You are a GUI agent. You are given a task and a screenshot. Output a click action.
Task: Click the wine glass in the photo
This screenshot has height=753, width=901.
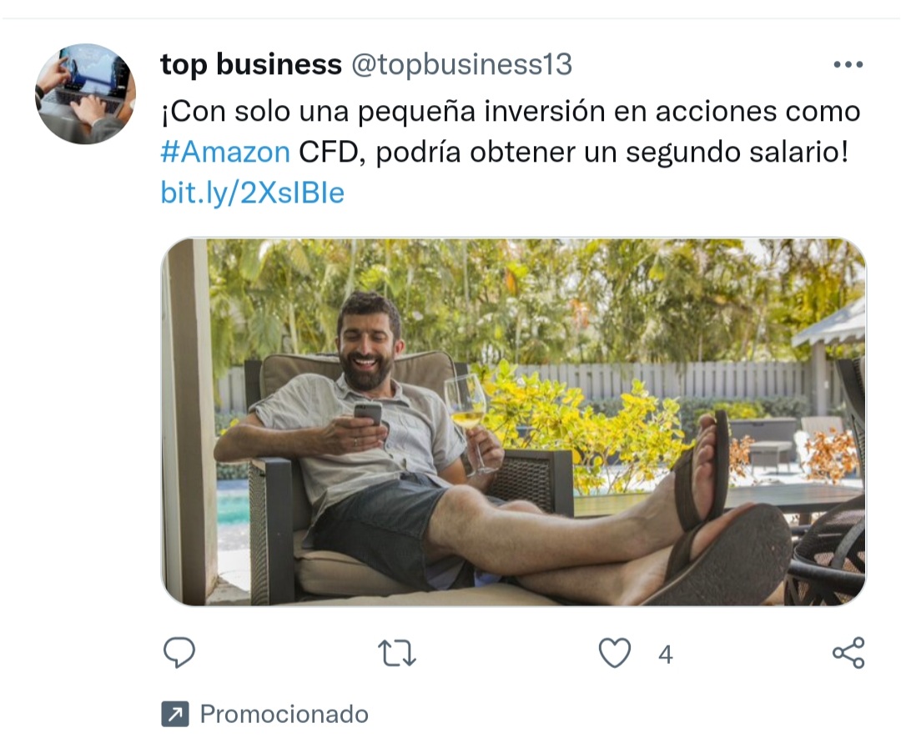(469, 422)
